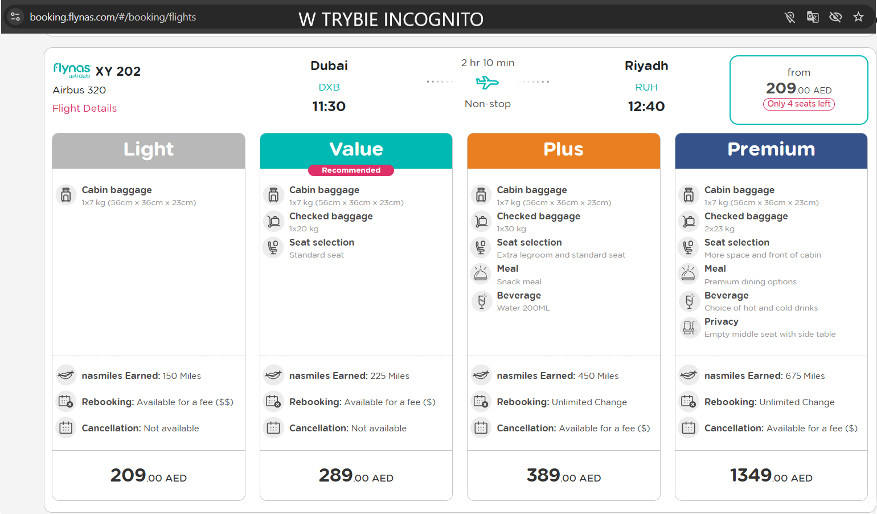Click the blocked location icon in address bar
Image resolution: width=877 pixels, height=514 pixels.
click(790, 17)
